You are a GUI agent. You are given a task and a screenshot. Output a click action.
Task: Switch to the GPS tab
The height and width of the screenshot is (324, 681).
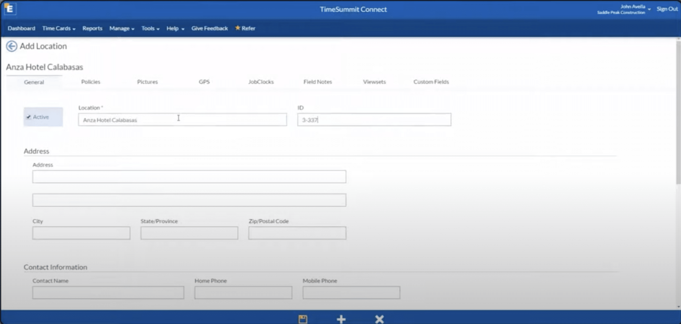tap(204, 82)
